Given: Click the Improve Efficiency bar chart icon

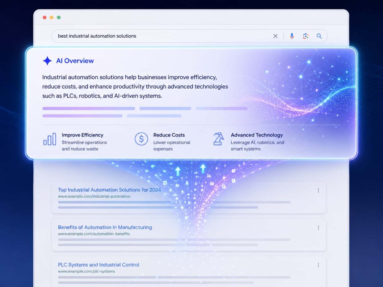Looking at the screenshot, I should tap(50, 139).
